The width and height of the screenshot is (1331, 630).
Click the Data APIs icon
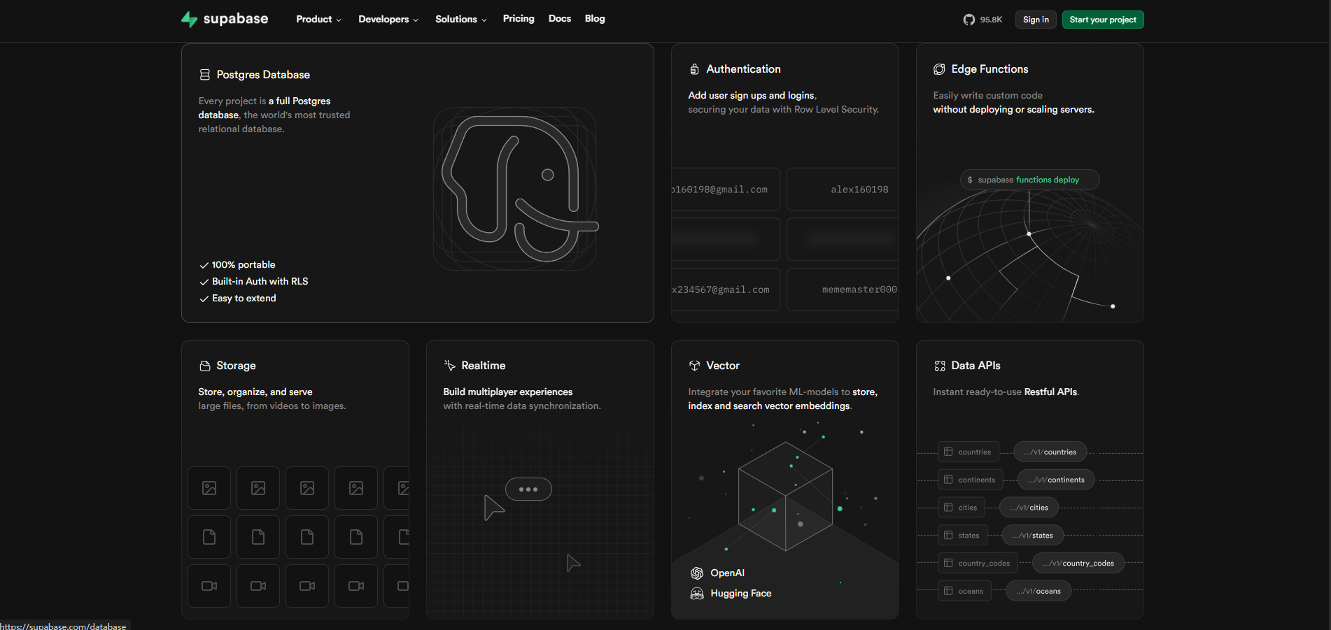click(939, 366)
